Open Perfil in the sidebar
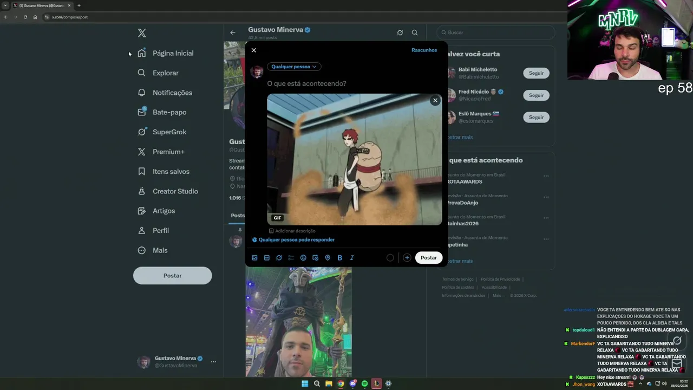 153,230
